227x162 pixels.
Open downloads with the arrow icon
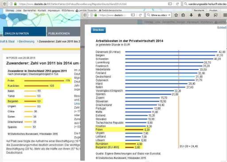click(191, 15)
